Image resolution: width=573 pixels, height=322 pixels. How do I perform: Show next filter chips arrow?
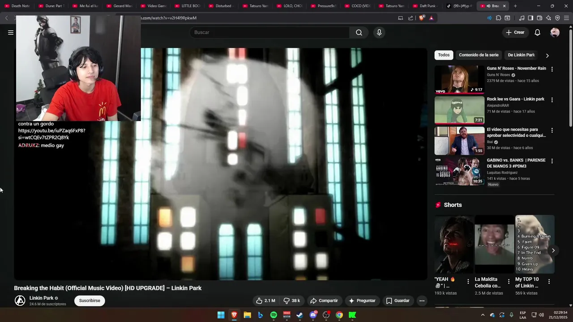(x=547, y=55)
